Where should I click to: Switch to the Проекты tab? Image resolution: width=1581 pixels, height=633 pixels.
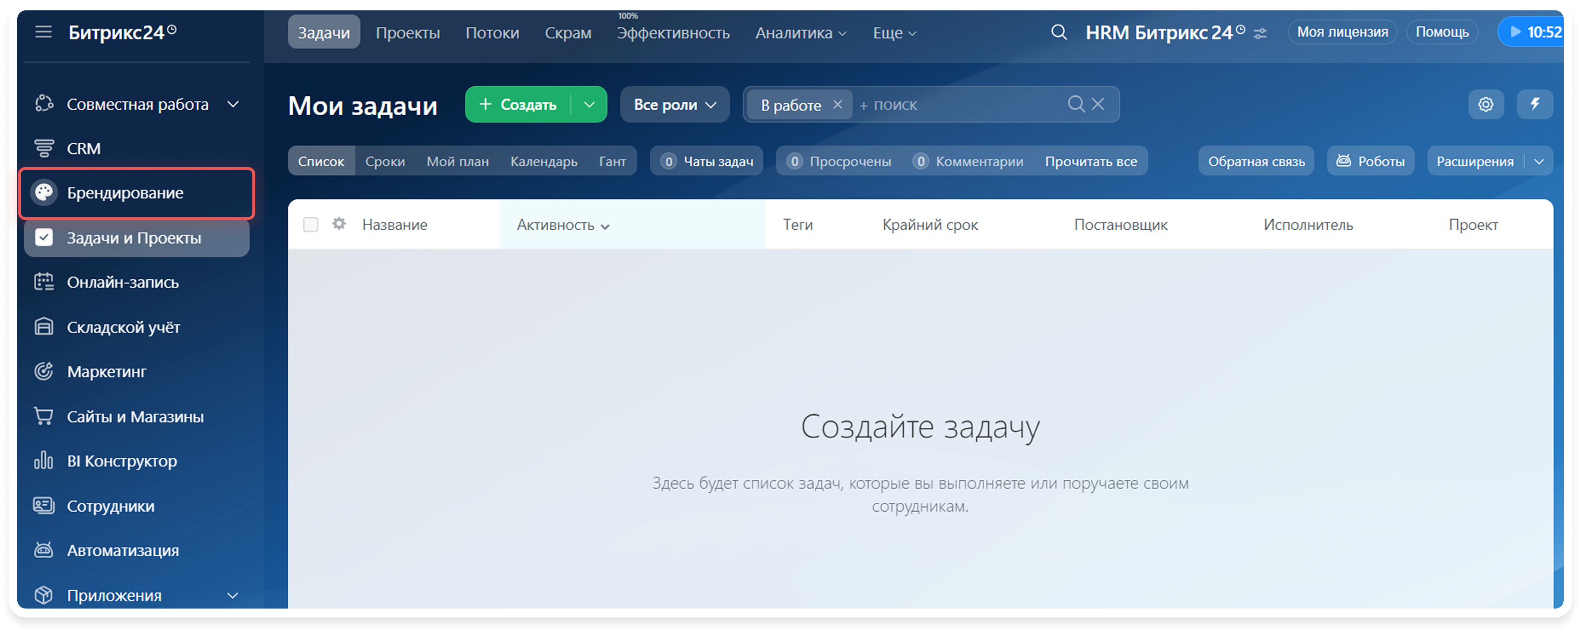(407, 32)
